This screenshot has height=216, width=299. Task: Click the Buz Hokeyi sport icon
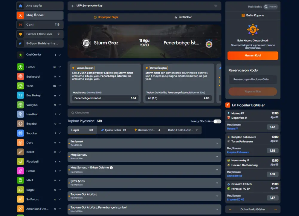(x=20, y=95)
